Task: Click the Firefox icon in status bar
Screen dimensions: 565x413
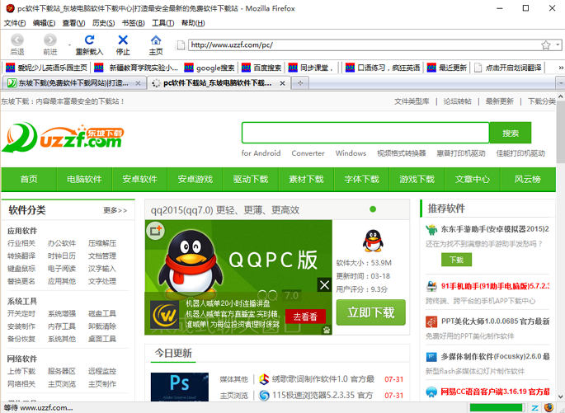Action: pyautogui.click(x=549, y=407)
